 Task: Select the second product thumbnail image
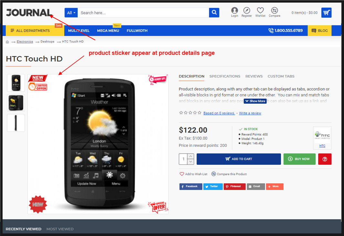[16, 103]
